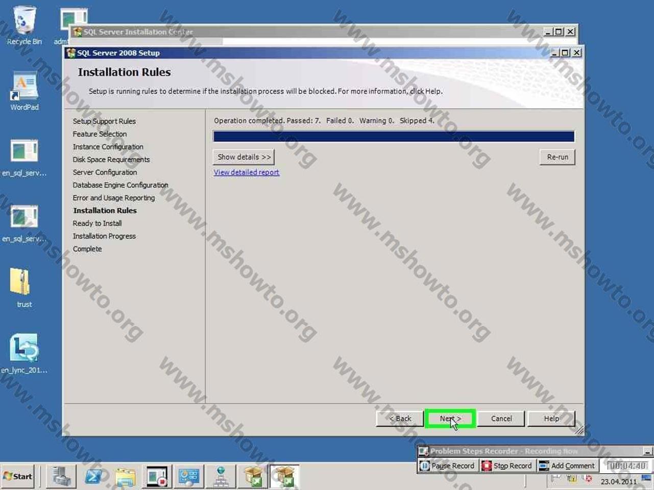Click the Next button in setup
This screenshot has height=490, width=654.
450,419
